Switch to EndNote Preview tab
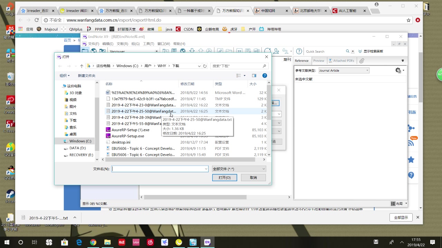This screenshot has width=442, height=248. click(319, 61)
